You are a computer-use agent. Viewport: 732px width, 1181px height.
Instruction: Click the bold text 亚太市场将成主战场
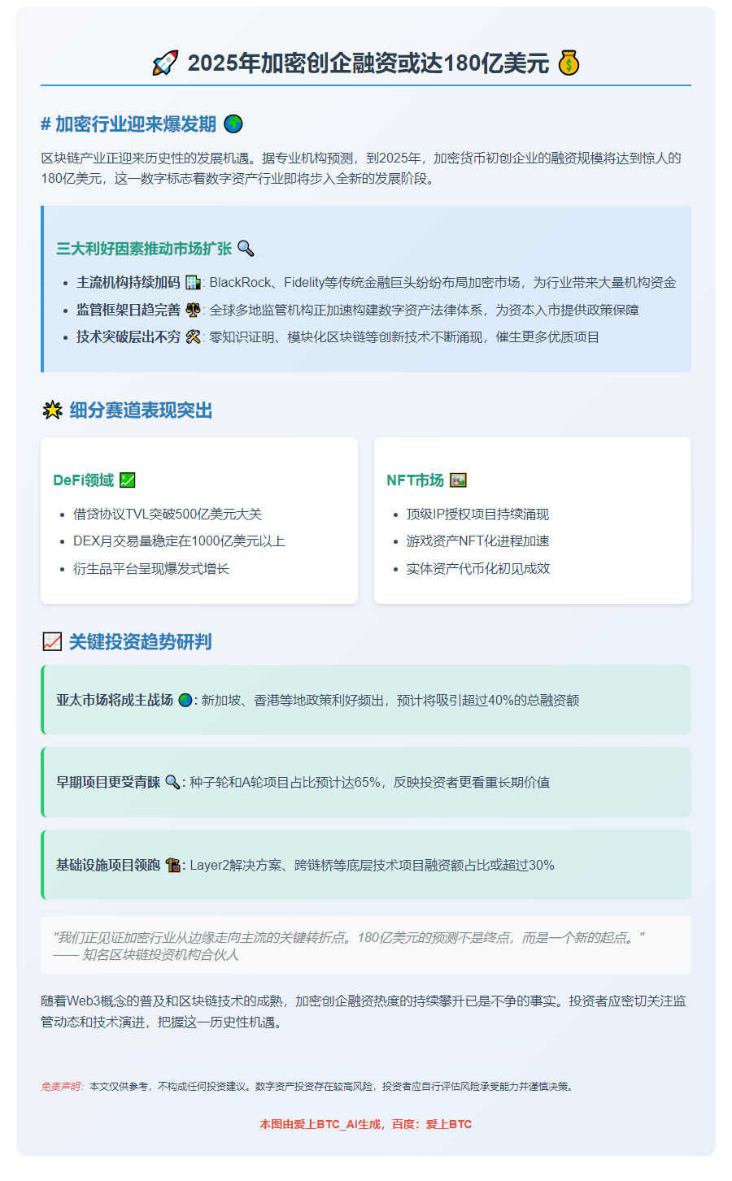click(115, 700)
